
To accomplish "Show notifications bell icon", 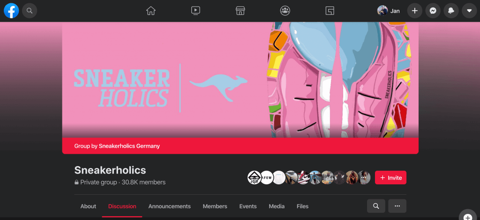I will 451,11.
